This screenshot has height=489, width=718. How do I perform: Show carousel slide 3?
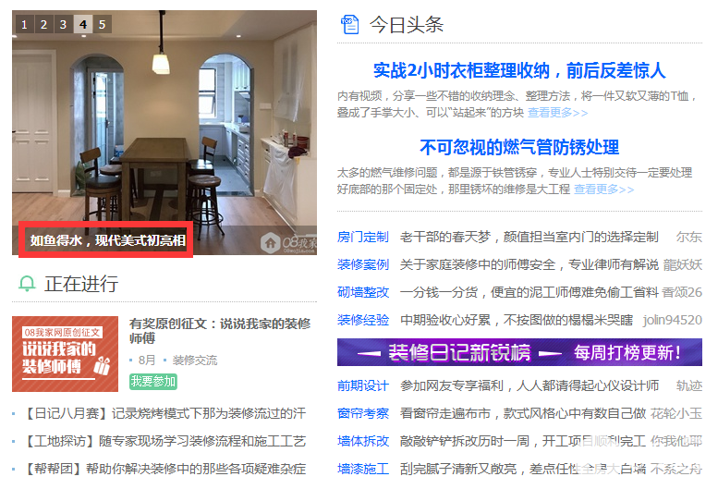(63, 24)
